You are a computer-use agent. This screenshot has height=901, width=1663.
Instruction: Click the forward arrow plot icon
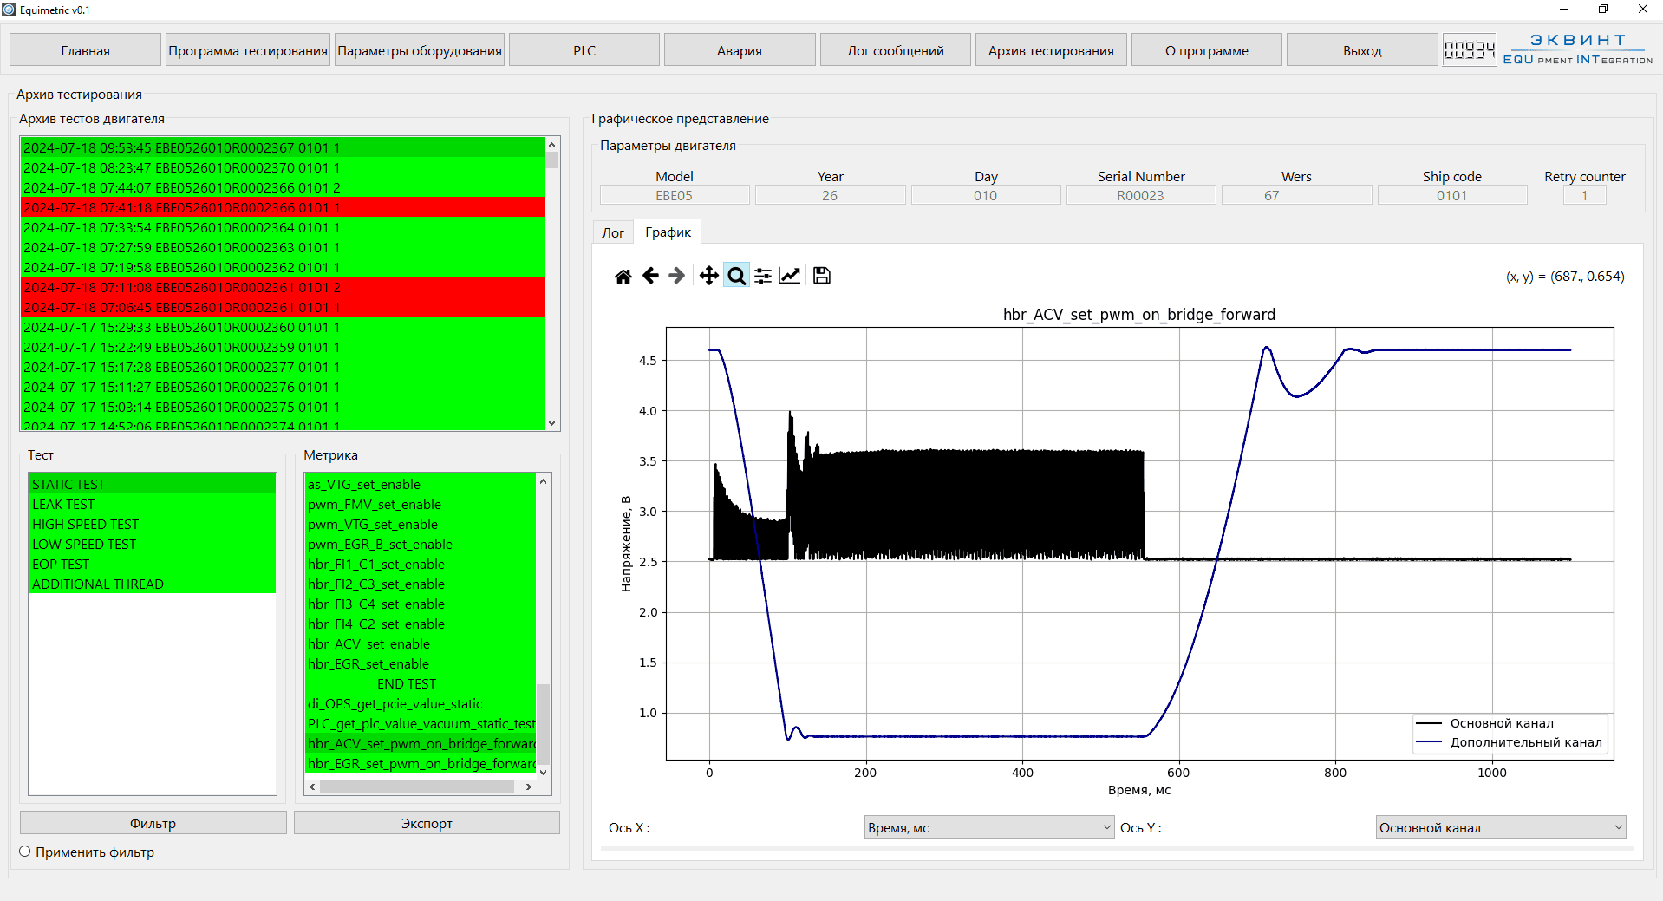[677, 276]
